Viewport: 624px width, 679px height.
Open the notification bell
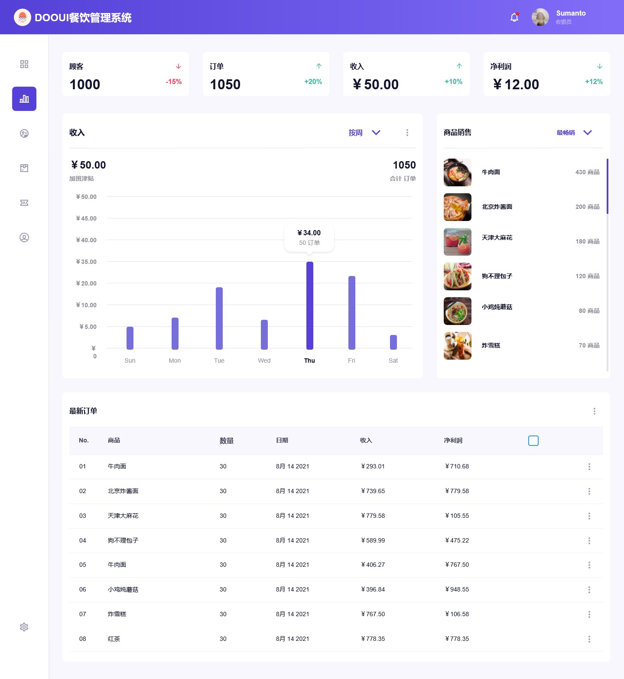[514, 17]
